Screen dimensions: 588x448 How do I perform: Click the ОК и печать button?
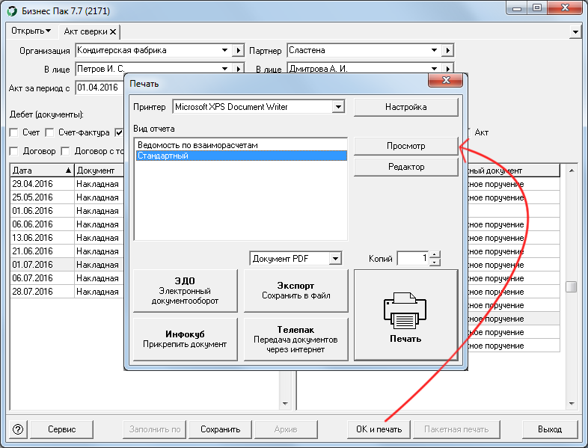tap(379, 429)
